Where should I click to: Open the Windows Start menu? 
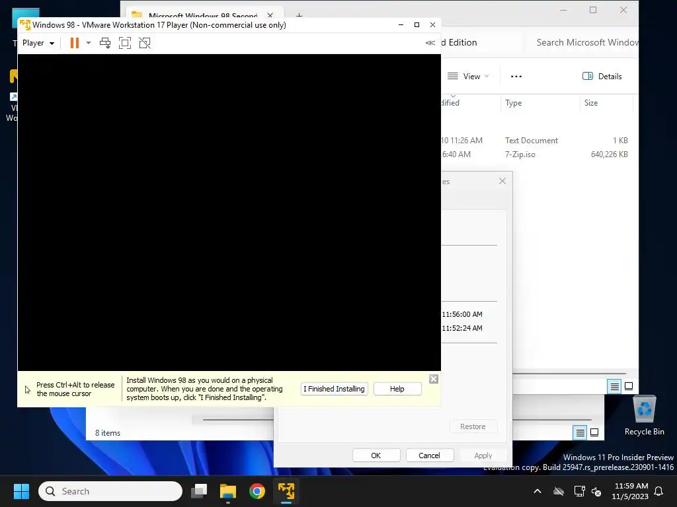click(21, 491)
